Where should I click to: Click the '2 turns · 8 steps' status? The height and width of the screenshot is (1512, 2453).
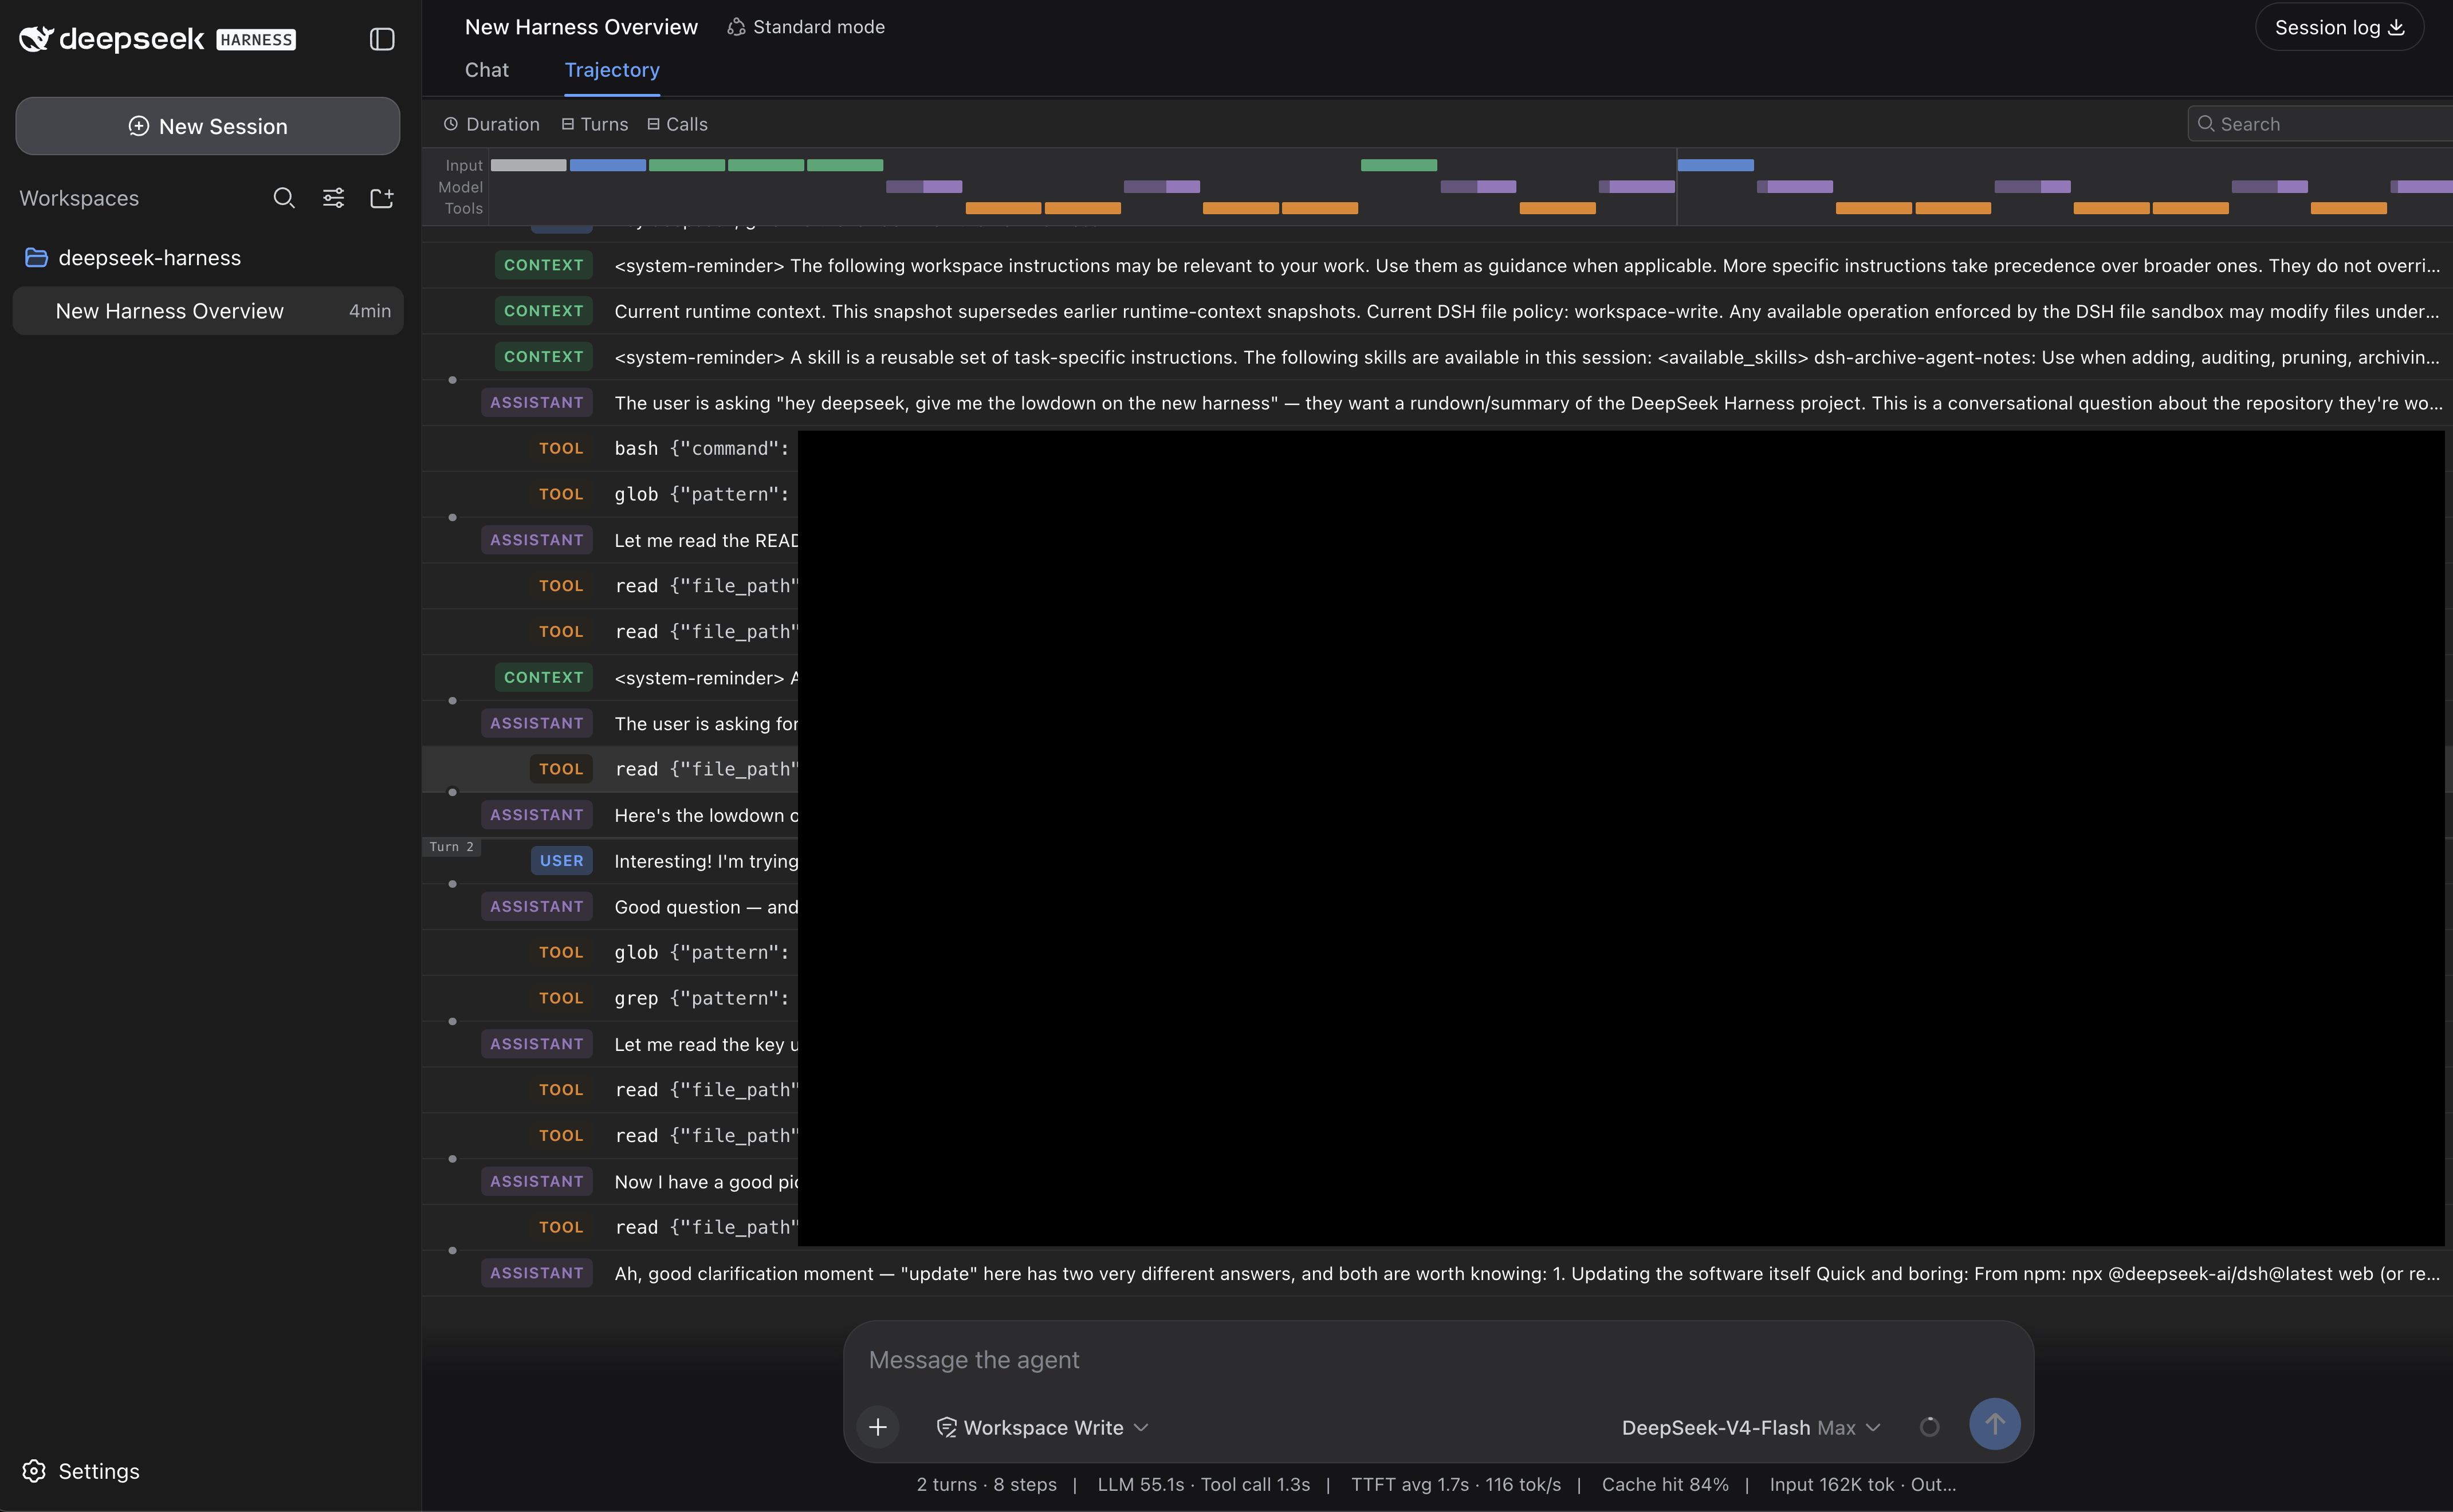987,1485
